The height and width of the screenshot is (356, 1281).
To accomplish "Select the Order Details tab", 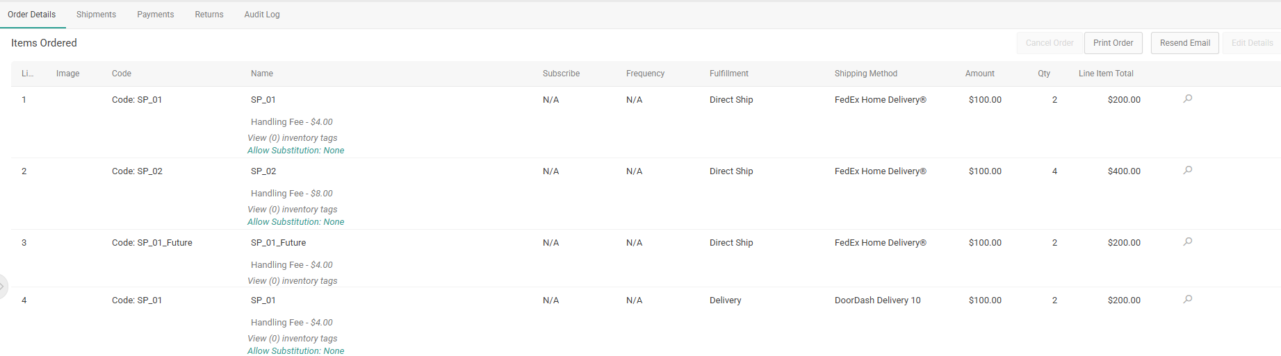I will (32, 15).
